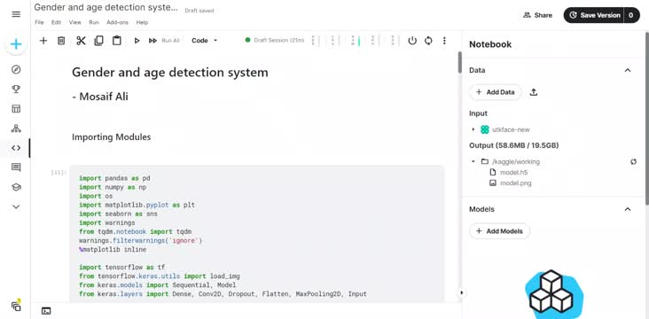Screen dimensions: 649x319
Task: Power off the session
Action: pos(412,41)
